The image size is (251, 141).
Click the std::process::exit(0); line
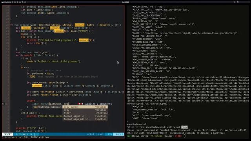(31, 131)
